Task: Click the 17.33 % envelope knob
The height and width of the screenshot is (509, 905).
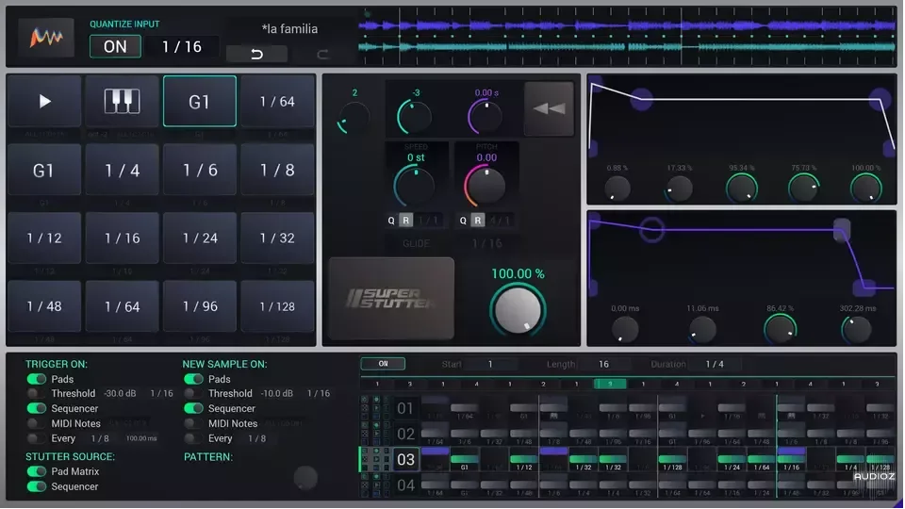Action: (679, 189)
